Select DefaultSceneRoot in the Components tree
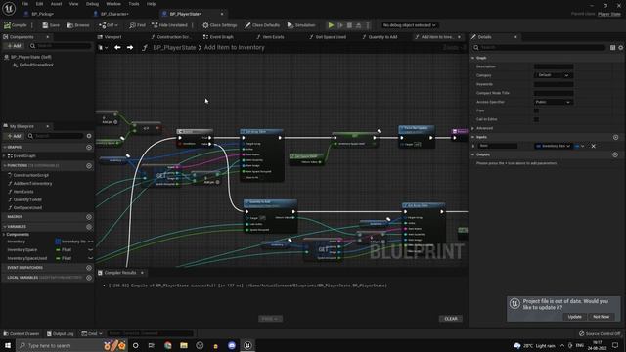 click(36, 65)
